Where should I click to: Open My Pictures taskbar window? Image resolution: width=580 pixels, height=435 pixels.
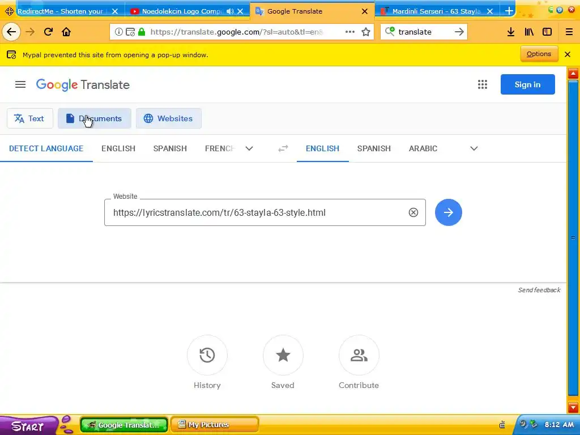click(x=214, y=425)
